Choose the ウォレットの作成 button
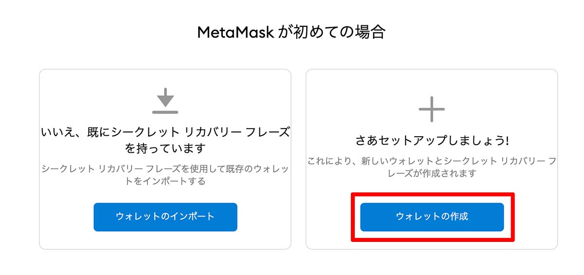The height and width of the screenshot is (275, 584). click(x=432, y=217)
